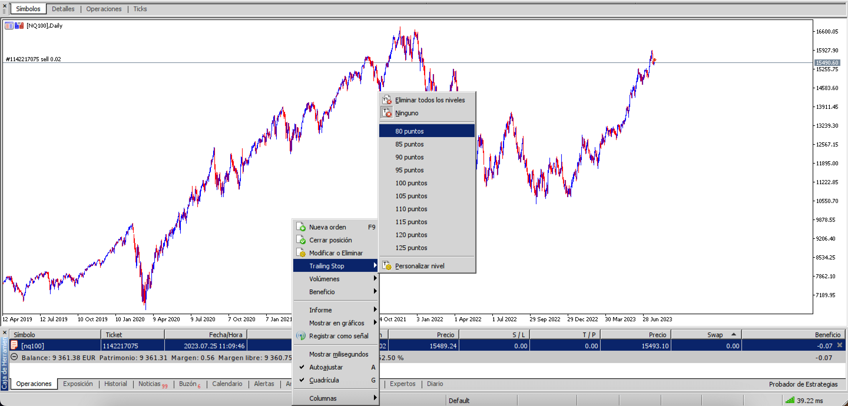848x406 pixels.
Task: Expand the Informe submenu
Action: [336, 310]
